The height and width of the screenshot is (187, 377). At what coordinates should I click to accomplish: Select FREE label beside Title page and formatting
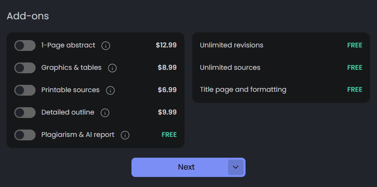(355, 90)
